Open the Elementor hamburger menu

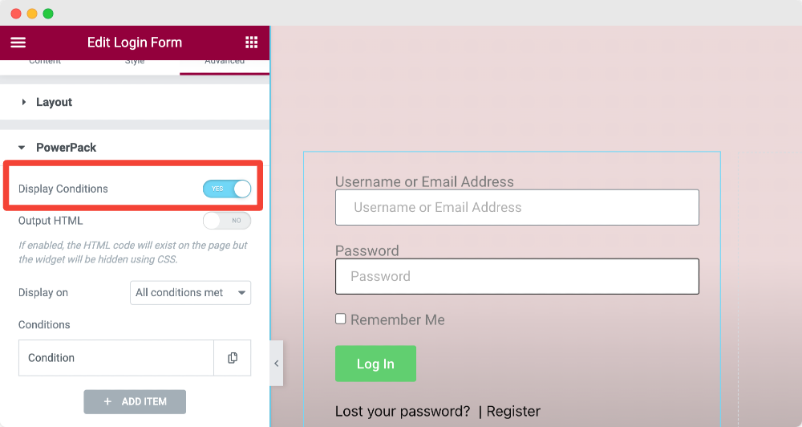[x=18, y=43]
